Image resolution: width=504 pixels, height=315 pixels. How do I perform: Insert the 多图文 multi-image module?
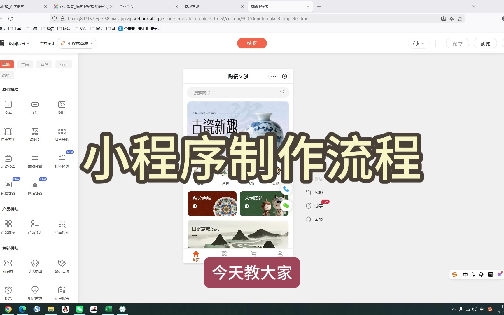point(35,134)
